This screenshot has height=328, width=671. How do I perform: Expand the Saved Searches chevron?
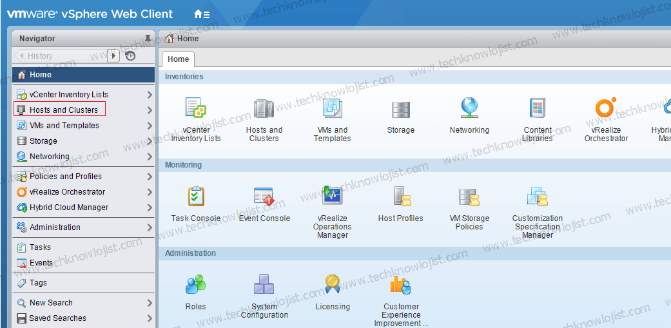pyautogui.click(x=150, y=318)
